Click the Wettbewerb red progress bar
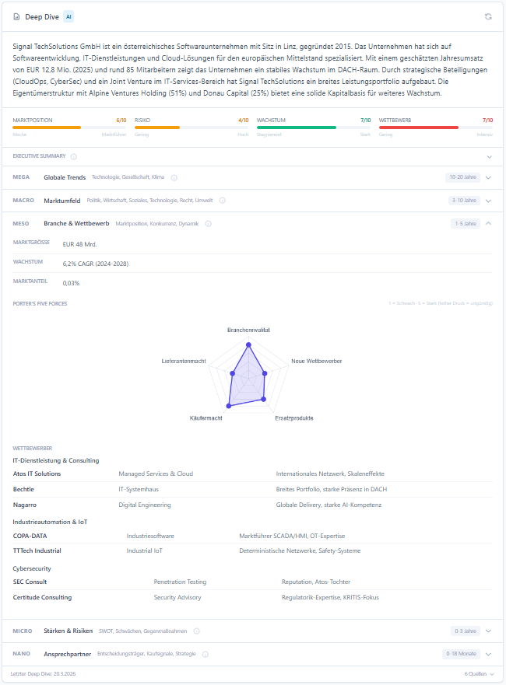 pos(419,128)
